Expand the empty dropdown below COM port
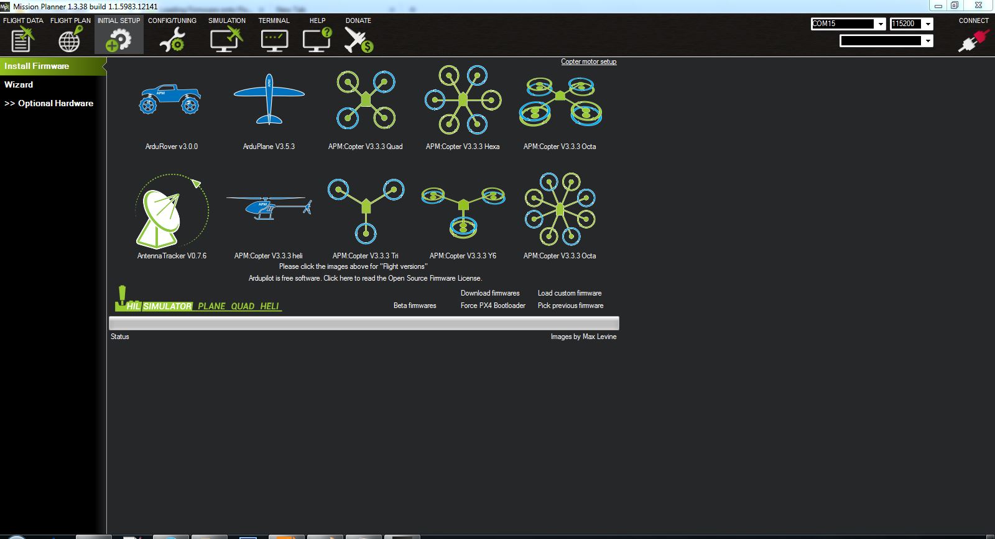This screenshot has width=995, height=539. tap(886, 41)
